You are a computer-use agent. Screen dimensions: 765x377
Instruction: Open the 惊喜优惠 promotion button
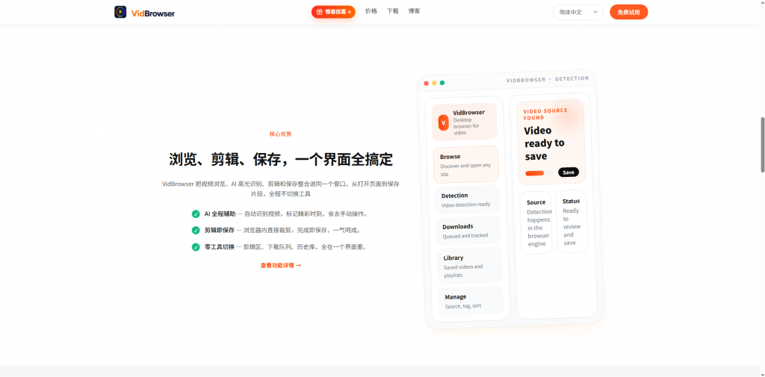pyautogui.click(x=333, y=12)
